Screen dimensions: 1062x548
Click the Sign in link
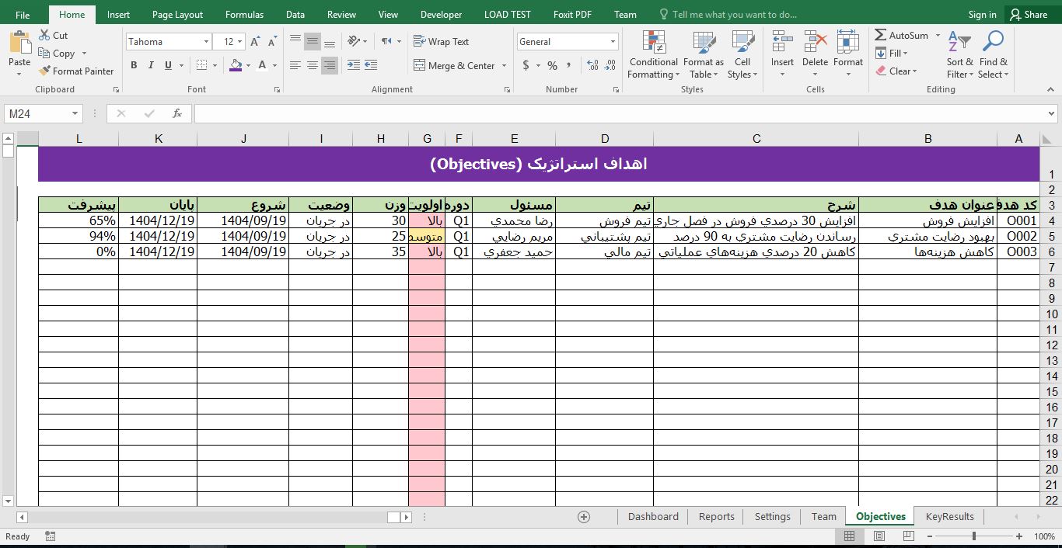pos(981,14)
